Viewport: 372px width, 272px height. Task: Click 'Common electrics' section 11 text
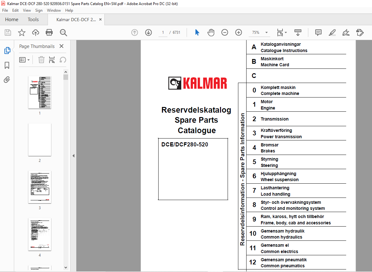pyautogui.click(x=279, y=251)
